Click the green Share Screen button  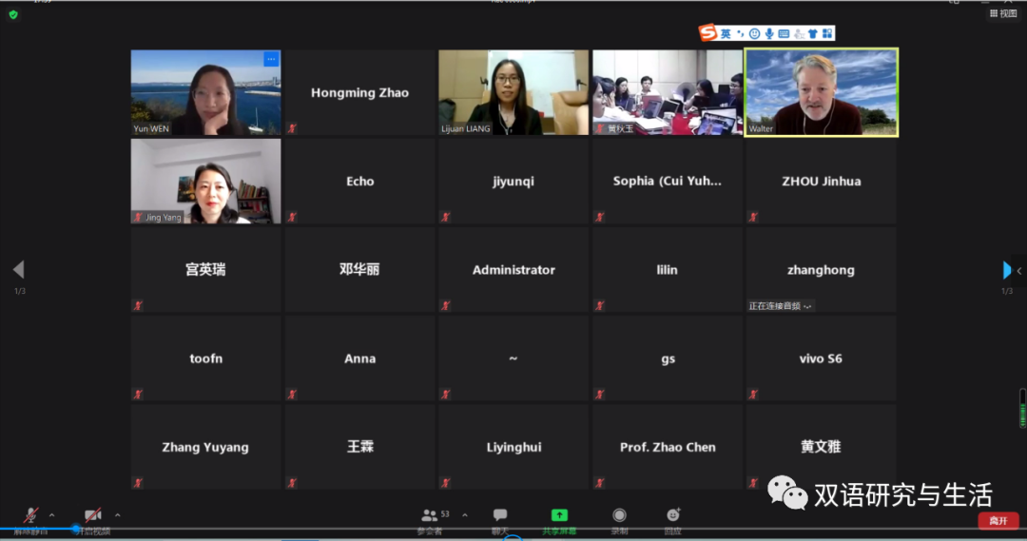[559, 515]
